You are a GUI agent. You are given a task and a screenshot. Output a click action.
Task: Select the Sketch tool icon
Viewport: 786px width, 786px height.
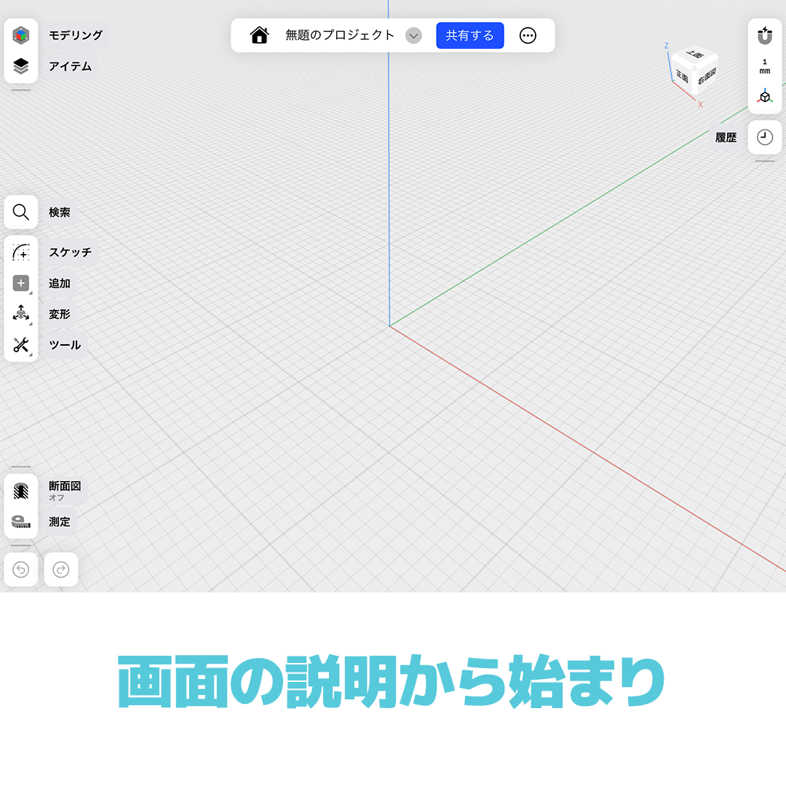pos(20,252)
